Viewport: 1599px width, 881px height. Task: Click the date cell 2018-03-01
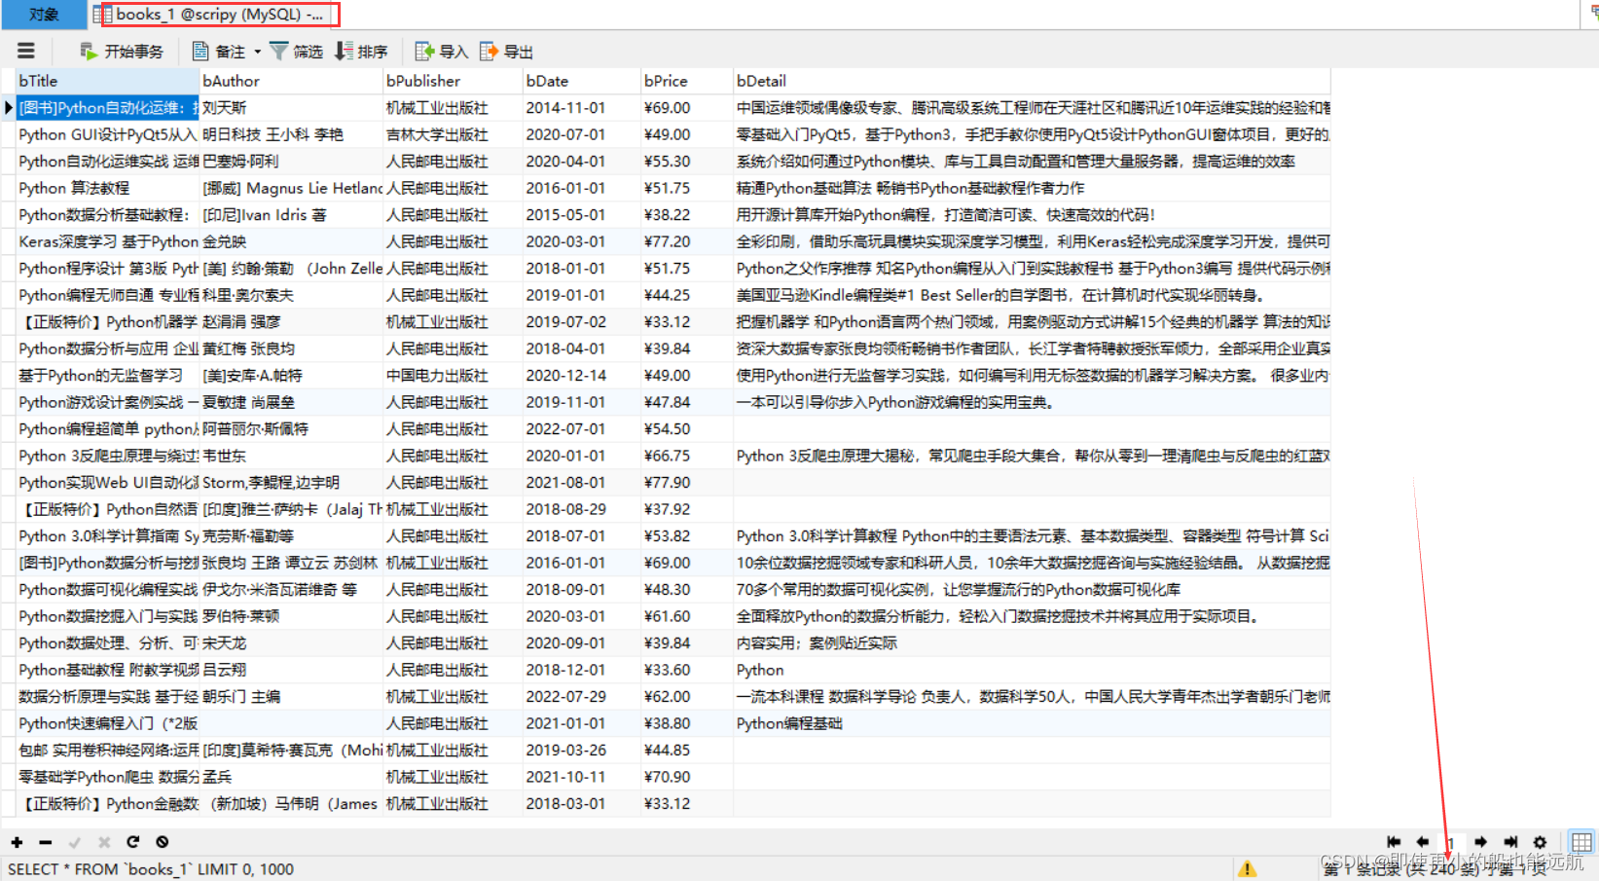coord(581,804)
